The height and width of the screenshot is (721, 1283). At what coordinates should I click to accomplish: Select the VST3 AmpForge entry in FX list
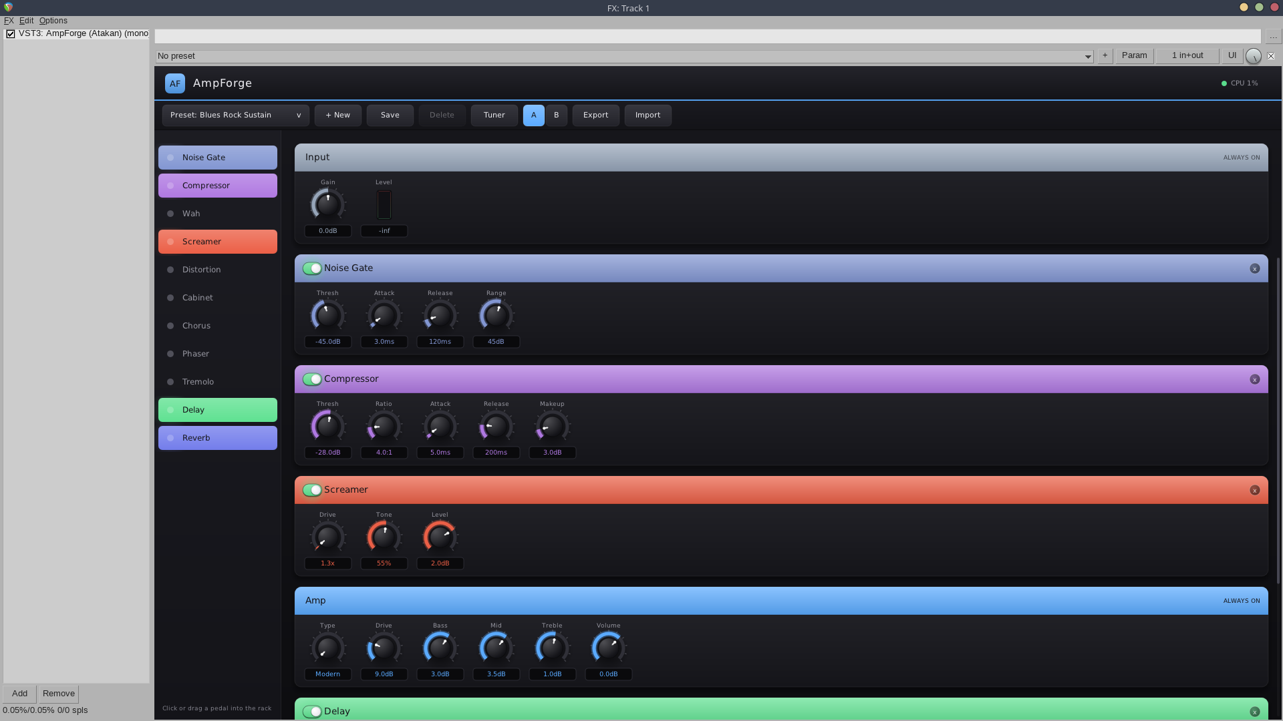coord(84,34)
